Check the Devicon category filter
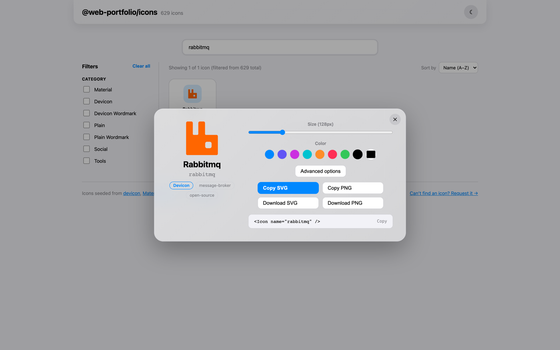Screen dimensions: 560x350 click(x=86, y=101)
